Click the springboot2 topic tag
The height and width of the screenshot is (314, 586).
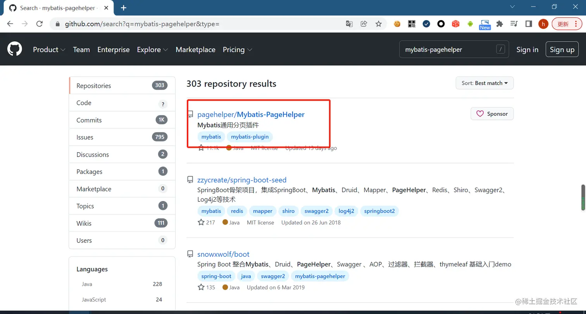point(379,211)
